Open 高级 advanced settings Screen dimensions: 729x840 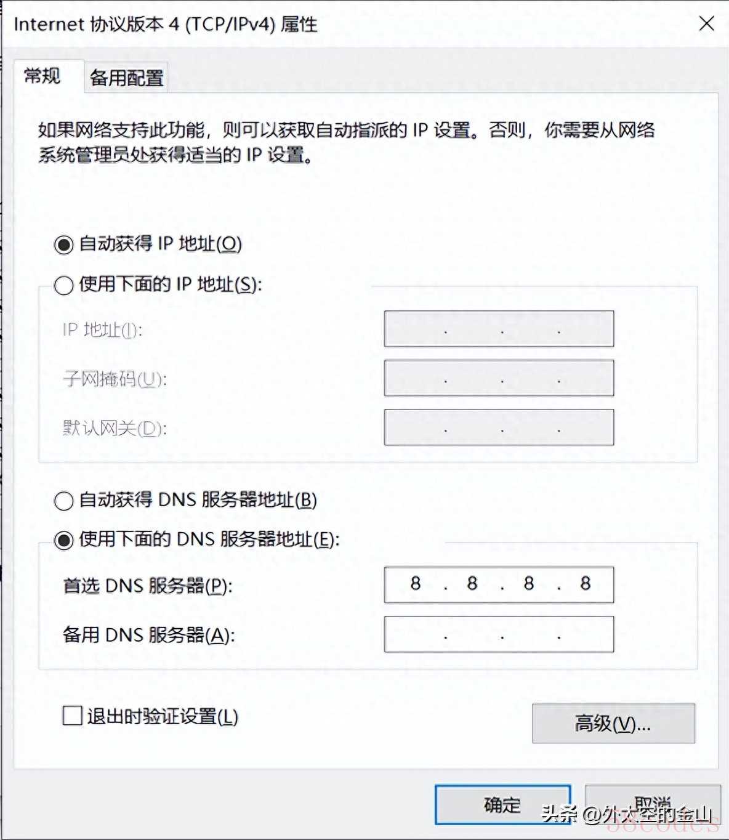tap(613, 723)
